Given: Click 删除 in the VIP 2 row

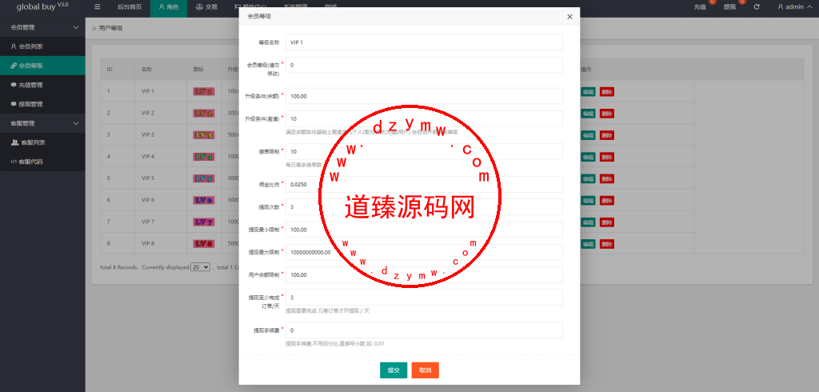Looking at the screenshot, I should click(x=606, y=114).
